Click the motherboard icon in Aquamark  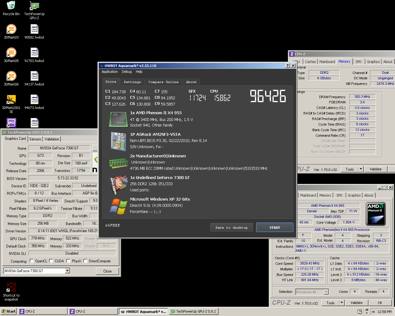[x=118, y=141]
